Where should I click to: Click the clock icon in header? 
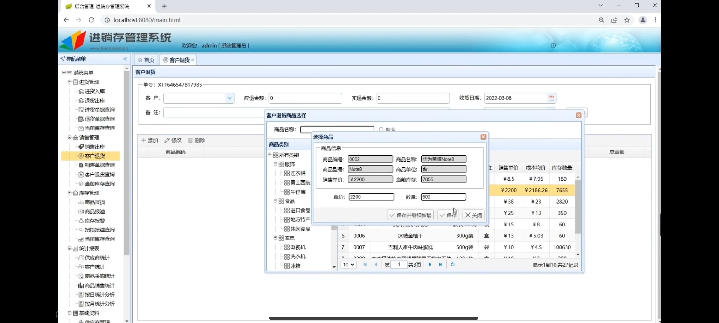553,45
